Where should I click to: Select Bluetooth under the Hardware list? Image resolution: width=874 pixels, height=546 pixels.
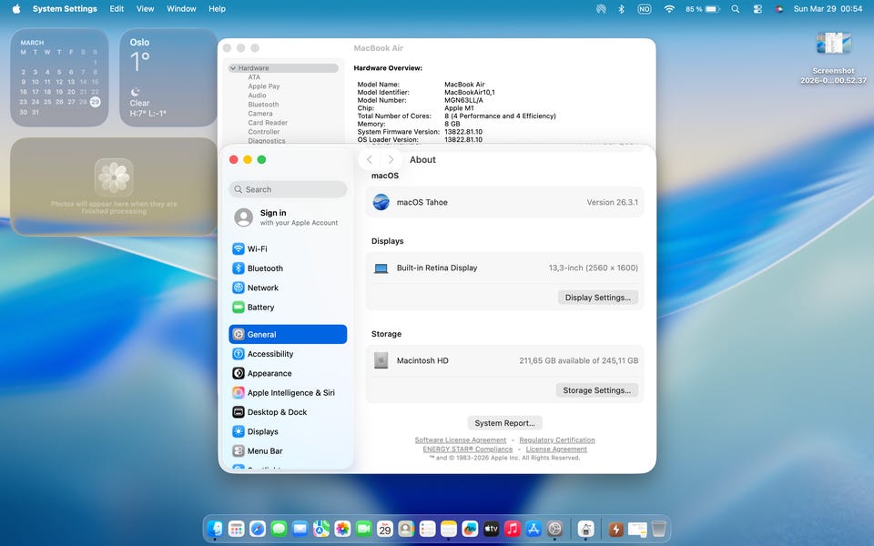[x=263, y=105]
